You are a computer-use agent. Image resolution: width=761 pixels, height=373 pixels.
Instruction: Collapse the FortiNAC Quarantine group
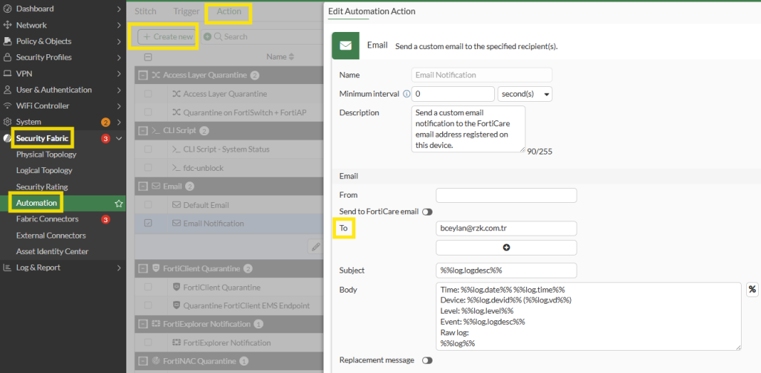tap(143, 361)
